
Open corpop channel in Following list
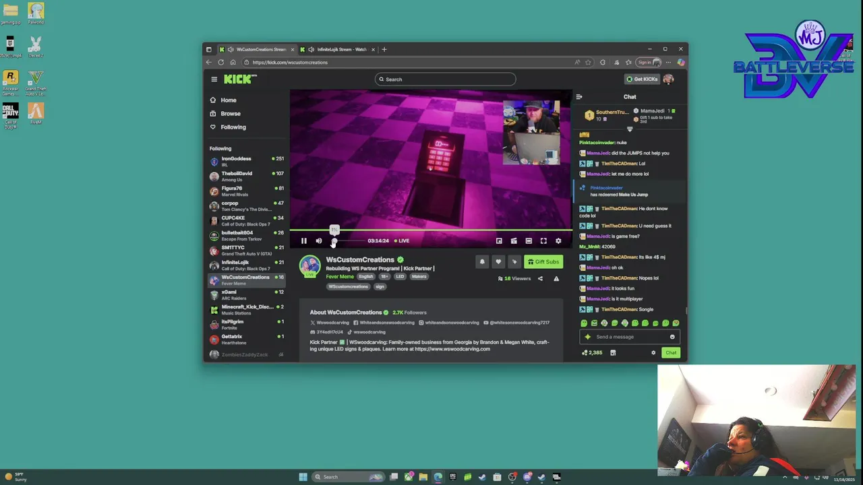(x=246, y=206)
